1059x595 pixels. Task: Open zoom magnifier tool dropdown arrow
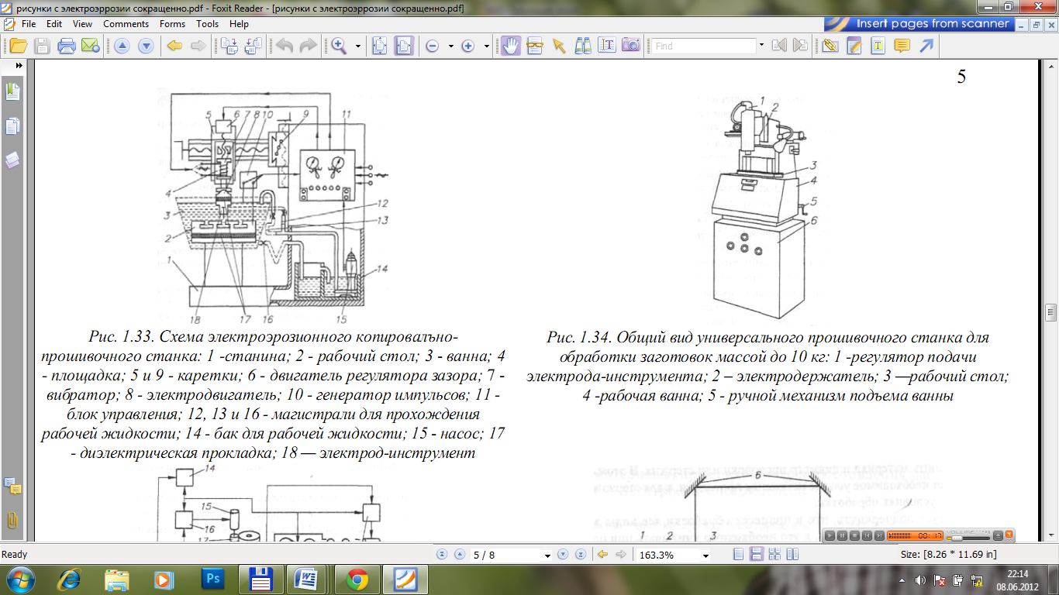358,46
